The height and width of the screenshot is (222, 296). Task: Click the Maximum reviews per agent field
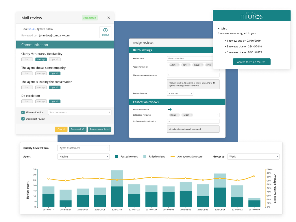coord(193,75)
